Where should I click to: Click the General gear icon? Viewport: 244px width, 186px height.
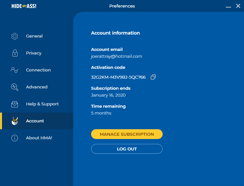pos(15,36)
